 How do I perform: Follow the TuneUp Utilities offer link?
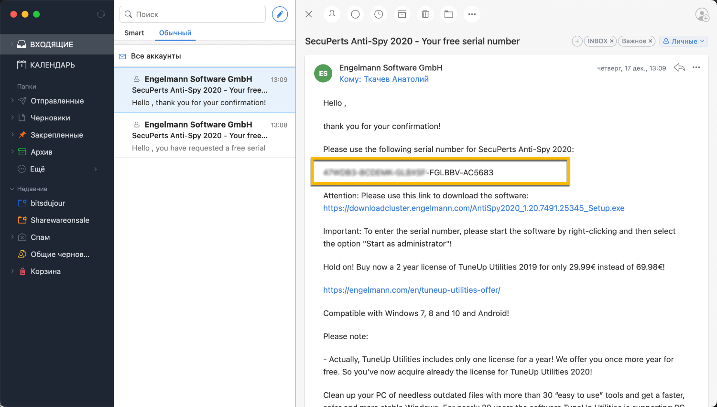coord(412,289)
